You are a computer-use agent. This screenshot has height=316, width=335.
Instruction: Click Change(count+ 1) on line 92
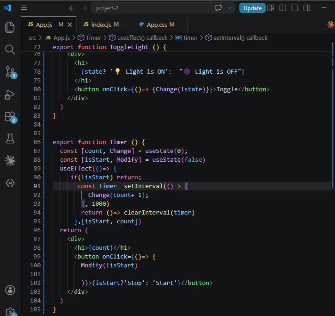pyautogui.click(x=116, y=195)
